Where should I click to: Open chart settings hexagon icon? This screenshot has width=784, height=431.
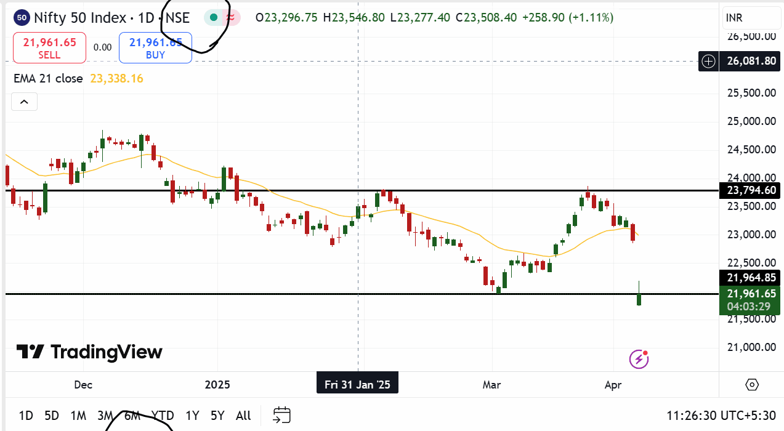tap(751, 385)
